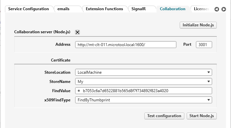Uncheck the Collaboration server (Node.js) checkbox
This screenshot has height=128, width=231.
pyautogui.click(x=77, y=32)
